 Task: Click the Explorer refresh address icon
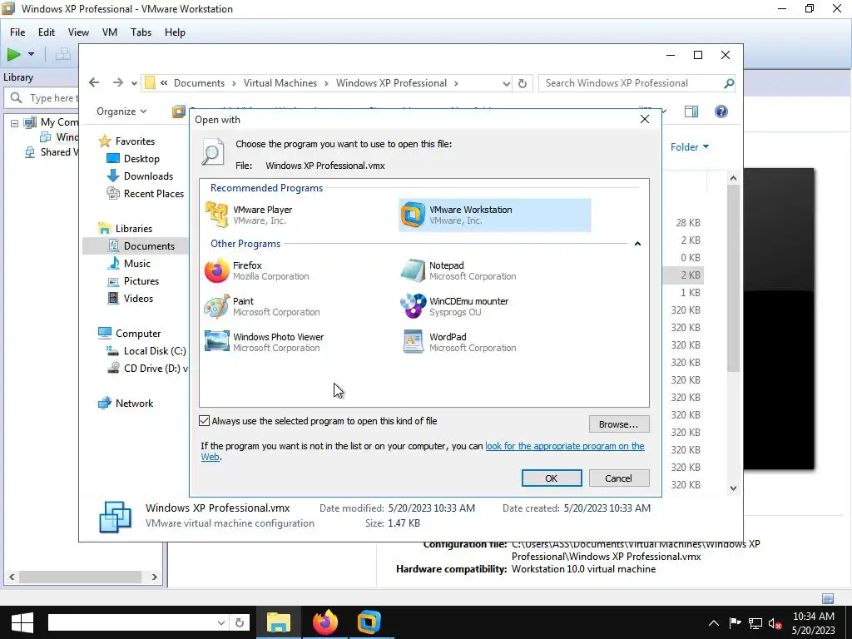[523, 84]
